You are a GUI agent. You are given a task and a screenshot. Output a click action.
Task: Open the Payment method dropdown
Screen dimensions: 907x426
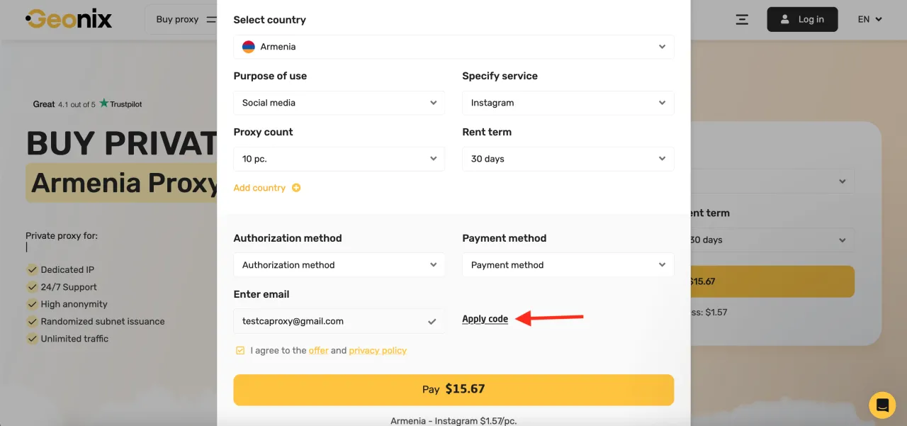568,265
